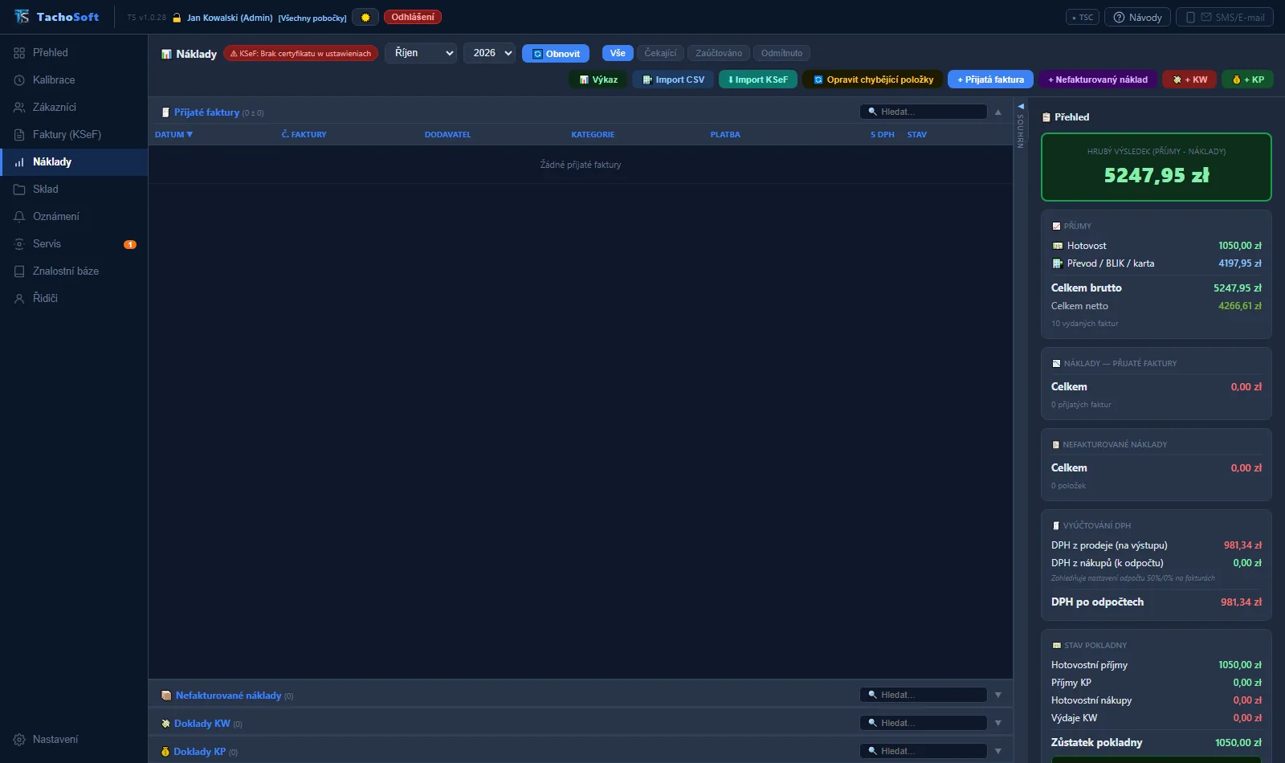Image resolution: width=1285 pixels, height=763 pixels.
Task: Select the Vše filter tab
Action: (618, 53)
